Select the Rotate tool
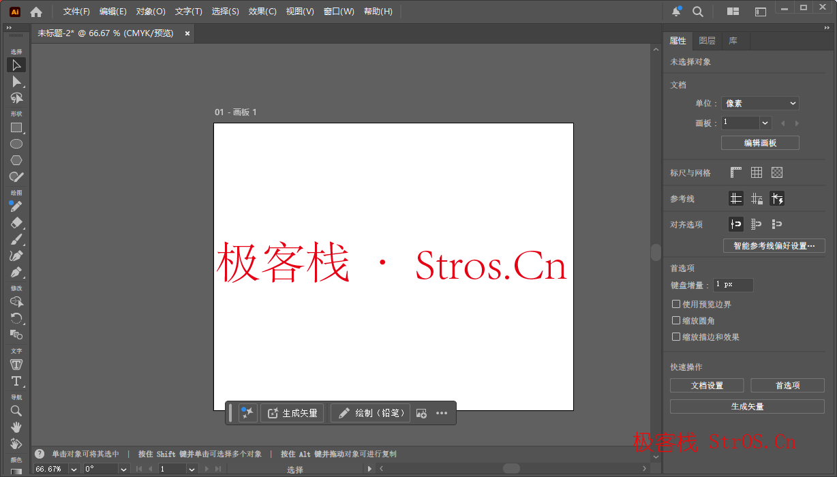Viewport: 837px width, 477px height. pyautogui.click(x=16, y=318)
